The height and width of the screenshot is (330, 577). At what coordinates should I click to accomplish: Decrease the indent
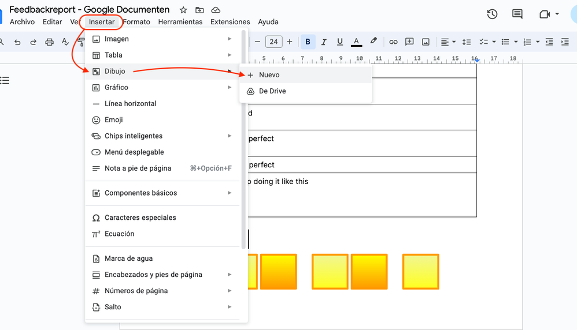click(x=549, y=42)
